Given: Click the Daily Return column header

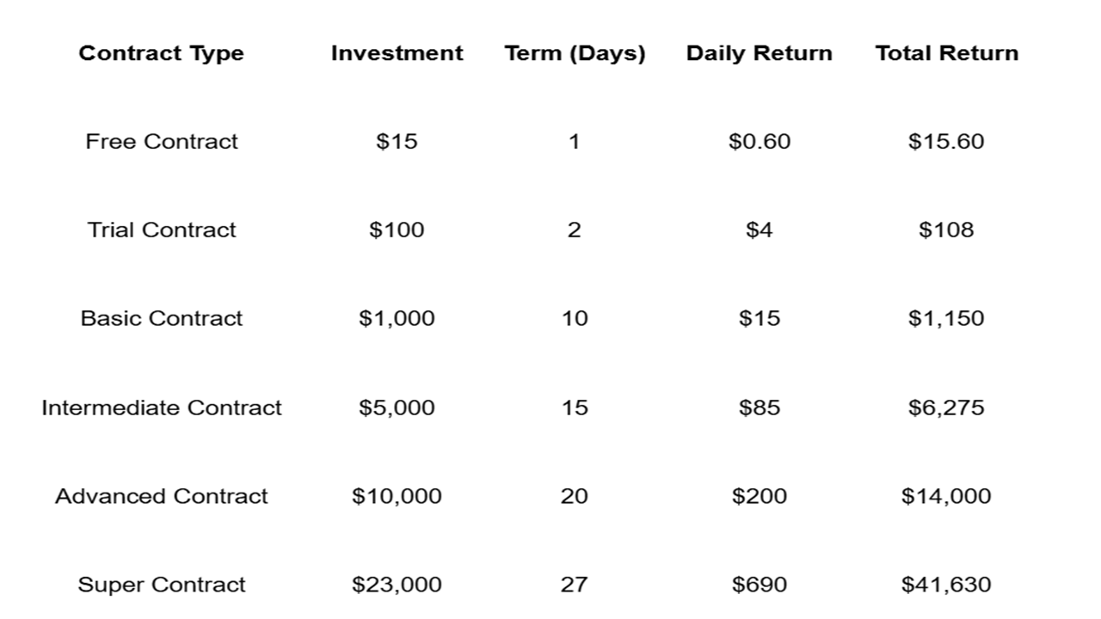Looking at the screenshot, I should tap(759, 53).
